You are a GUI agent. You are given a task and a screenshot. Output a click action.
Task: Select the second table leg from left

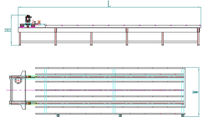pos(55,39)
